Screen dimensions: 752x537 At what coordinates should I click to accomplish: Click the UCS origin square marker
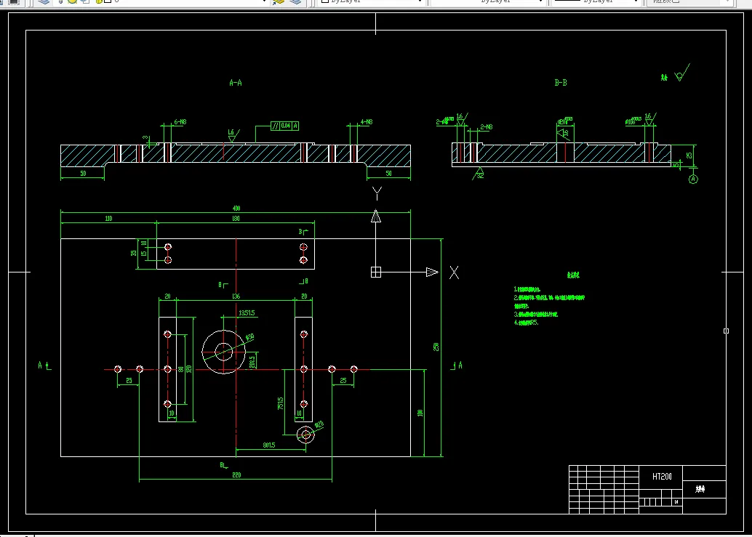tap(376, 272)
